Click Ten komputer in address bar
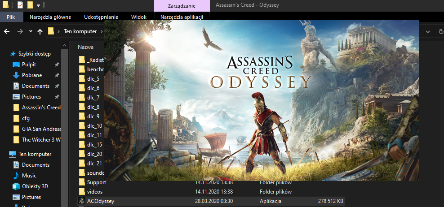Viewport: 444px width, 207px height. click(x=80, y=31)
